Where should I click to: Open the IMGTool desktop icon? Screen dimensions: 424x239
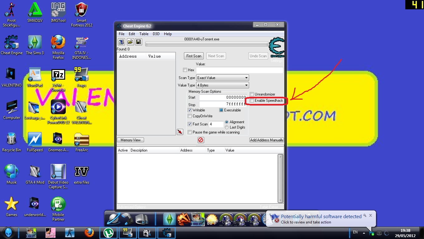(58, 12)
